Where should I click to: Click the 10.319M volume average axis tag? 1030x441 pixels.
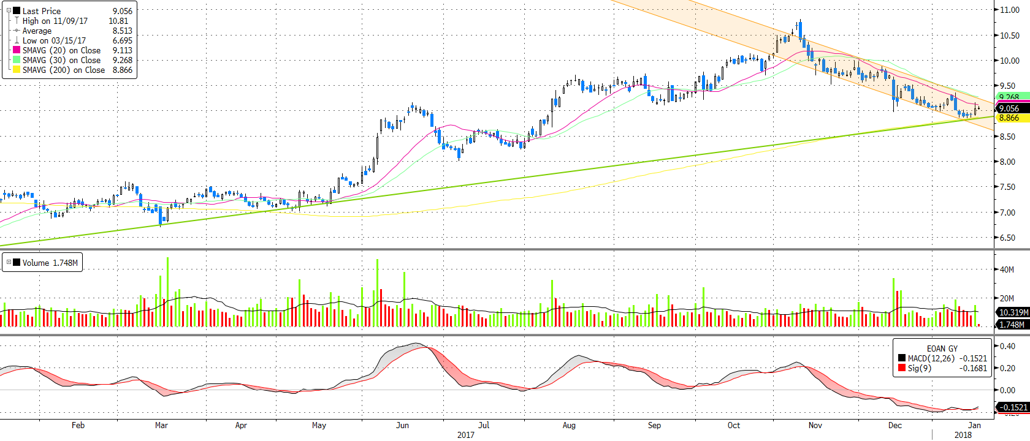[x=1012, y=312]
